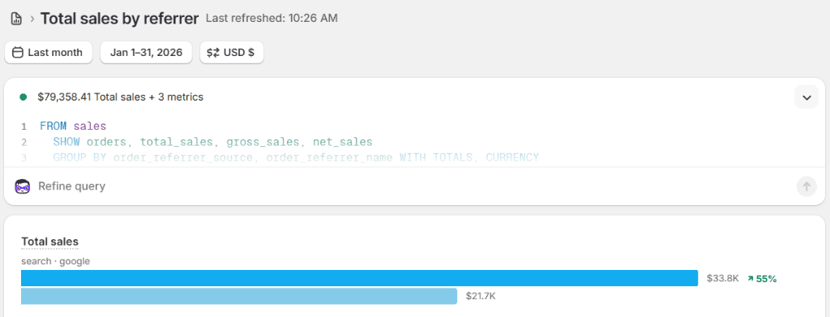Image resolution: width=830 pixels, height=317 pixels.
Task: Click the Total sales metric heading
Action: click(x=49, y=242)
